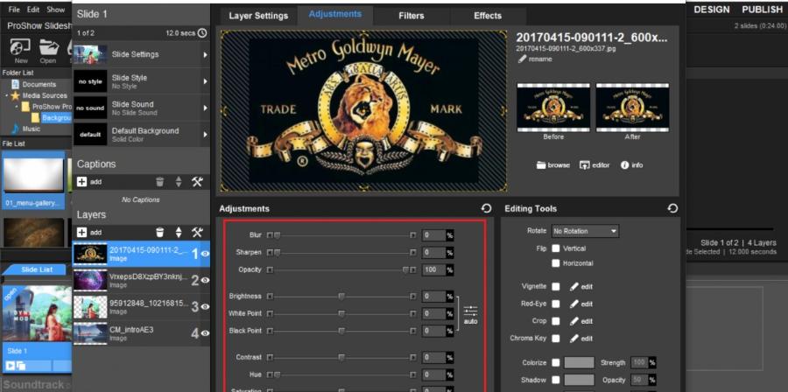Edit Chroma Key using pencil icon
The image size is (788, 392).
click(x=574, y=339)
